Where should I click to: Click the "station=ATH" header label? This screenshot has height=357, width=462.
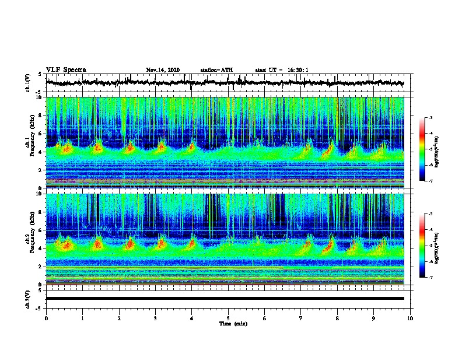pos(216,70)
